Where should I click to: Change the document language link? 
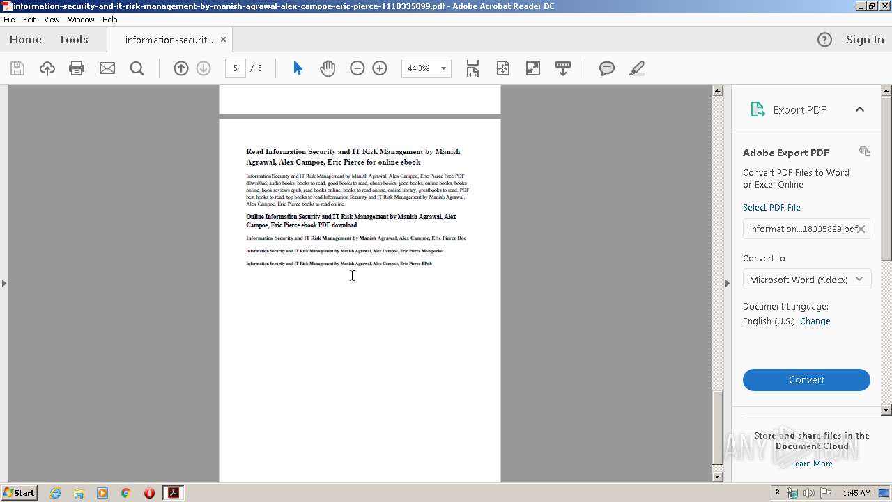pos(815,321)
